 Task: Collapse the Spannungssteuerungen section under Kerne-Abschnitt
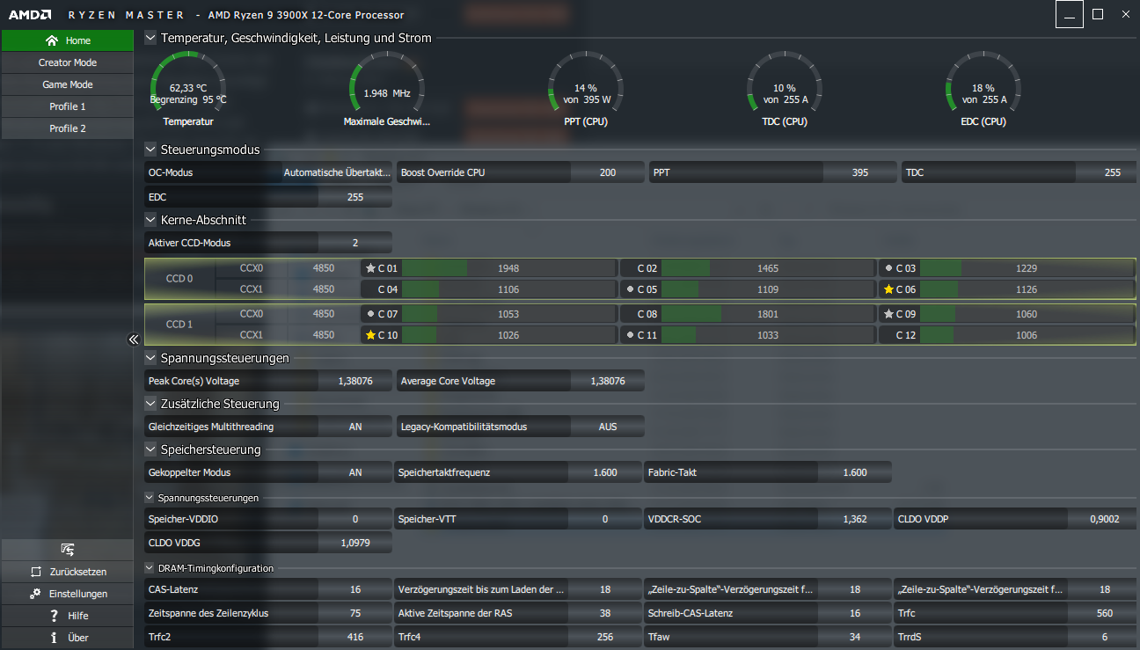(x=150, y=358)
